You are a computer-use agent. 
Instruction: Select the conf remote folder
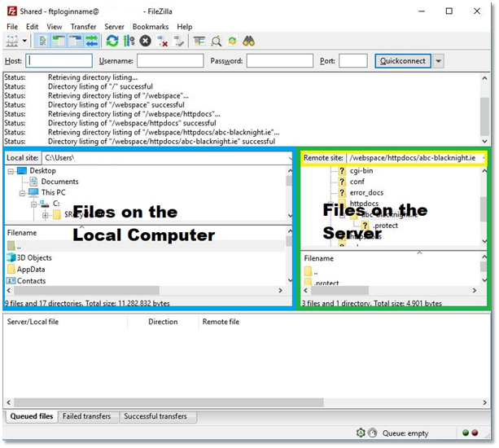[x=357, y=182]
